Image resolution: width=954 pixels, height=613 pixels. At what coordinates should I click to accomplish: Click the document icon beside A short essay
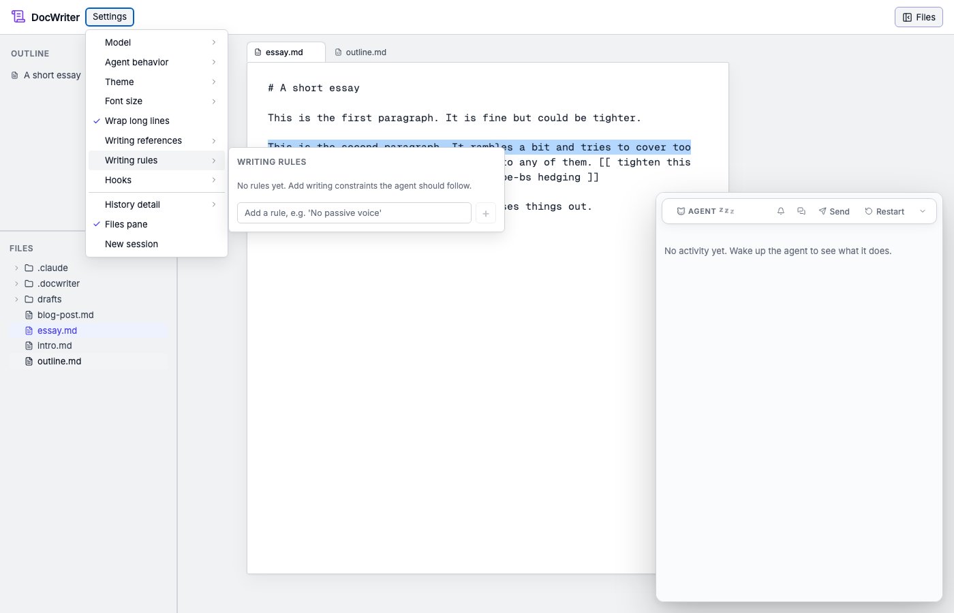[15, 76]
